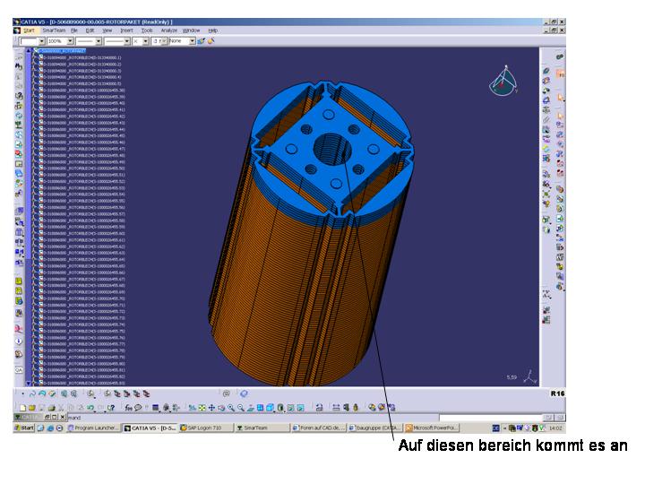Click the Normal View icon
The width and height of the screenshot is (645, 484).
coord(250,408)
